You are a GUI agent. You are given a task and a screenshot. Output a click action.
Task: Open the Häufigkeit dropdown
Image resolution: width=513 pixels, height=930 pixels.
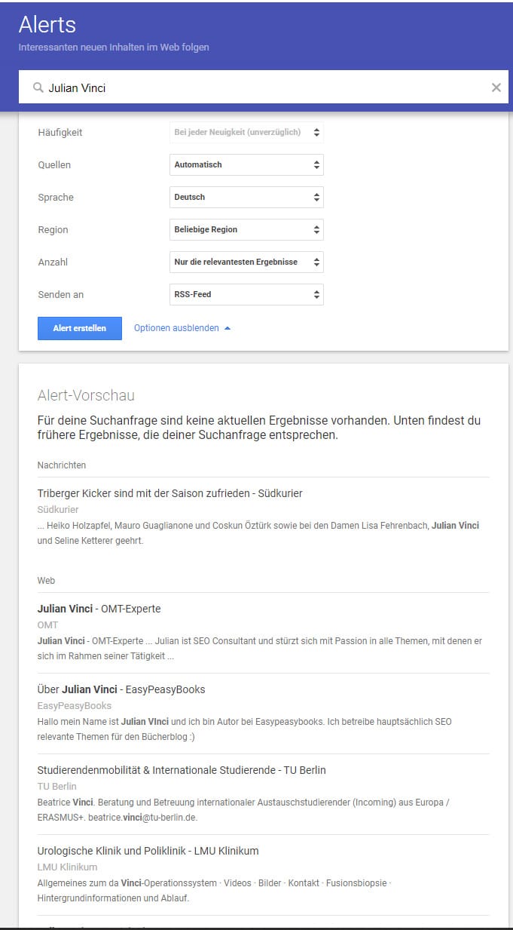pos(246,132)
